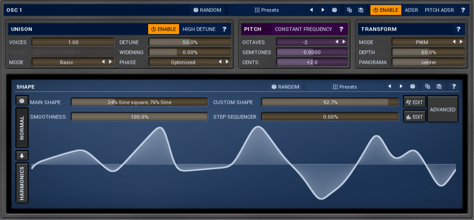Load random SHAPE preset dice icon

tap(412, 87)
